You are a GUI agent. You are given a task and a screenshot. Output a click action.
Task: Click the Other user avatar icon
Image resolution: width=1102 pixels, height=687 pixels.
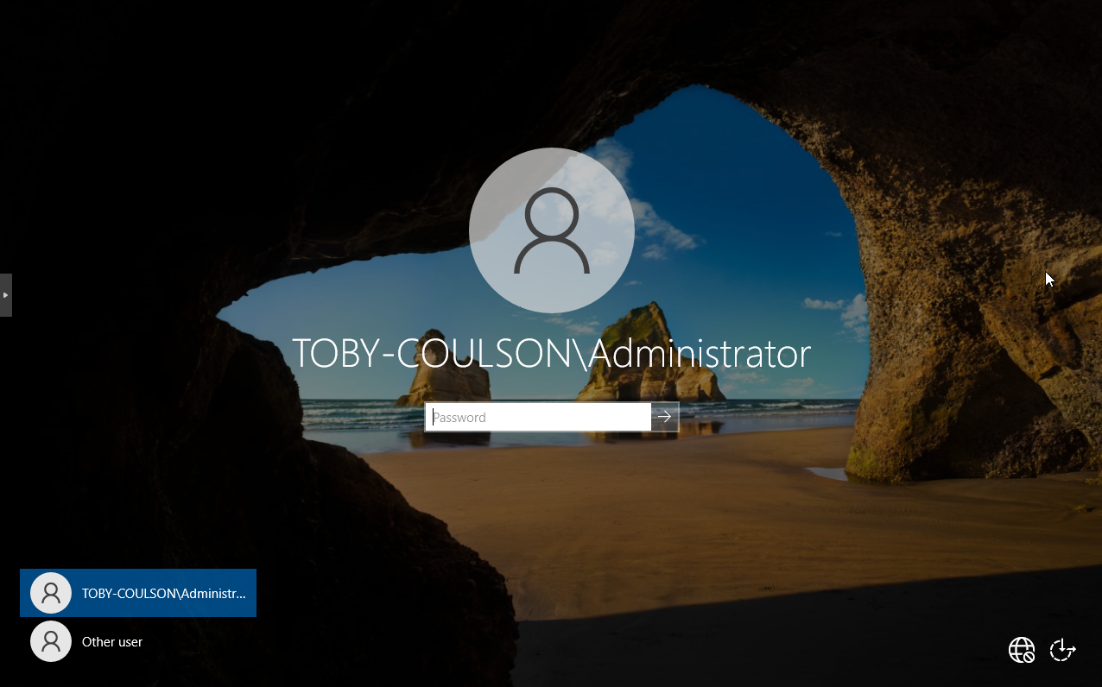click(51, 642)
